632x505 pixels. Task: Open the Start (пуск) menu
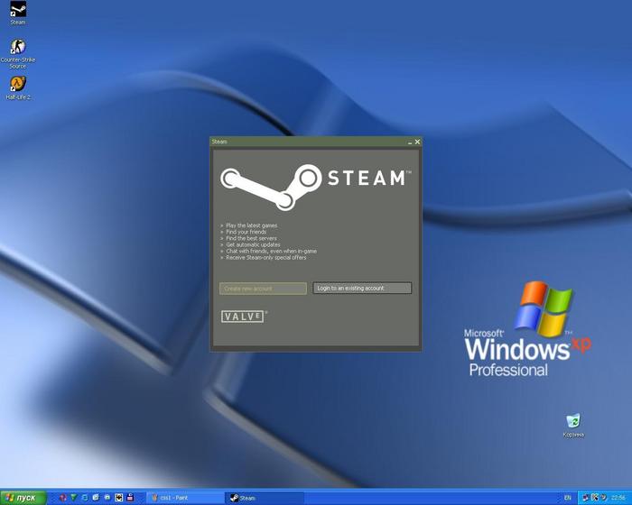pyautogui.click(x=23, y=498)
